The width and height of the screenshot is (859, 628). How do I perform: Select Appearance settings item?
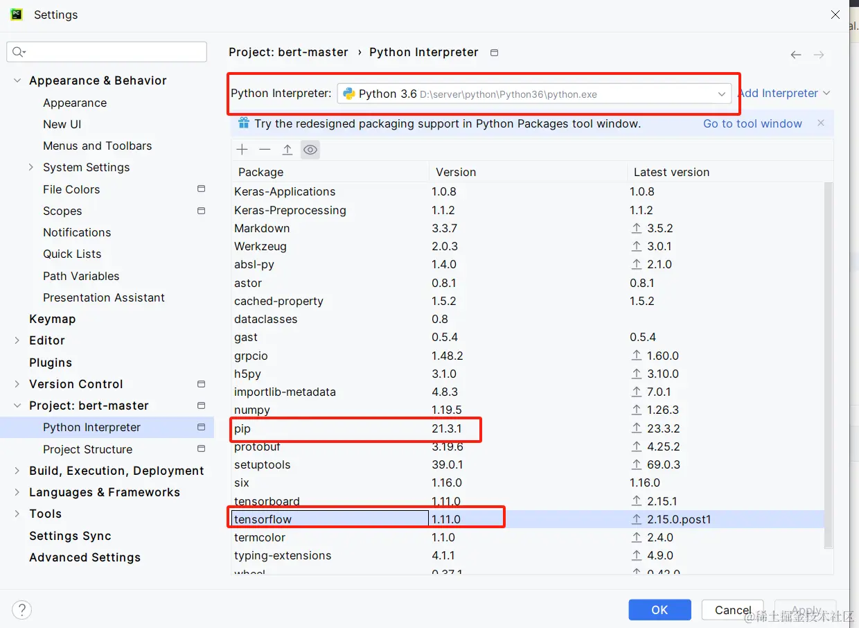75,103
